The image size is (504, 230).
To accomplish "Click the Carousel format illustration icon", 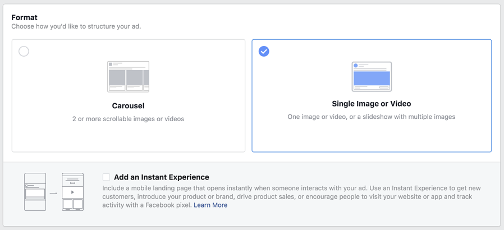I will pyautogui.click(x=128, y=77).
